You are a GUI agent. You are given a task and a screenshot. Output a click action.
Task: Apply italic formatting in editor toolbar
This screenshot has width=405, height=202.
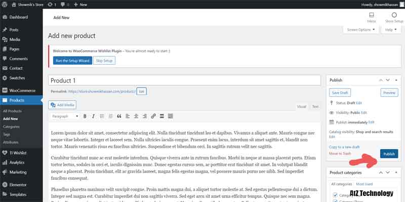[93, 116]
